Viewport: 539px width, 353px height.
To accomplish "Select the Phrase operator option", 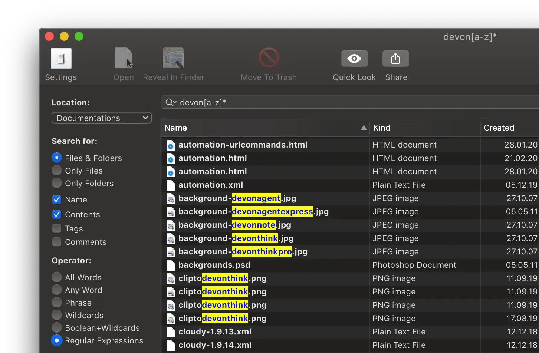I will pyautogui.click(x=56, y=303).
